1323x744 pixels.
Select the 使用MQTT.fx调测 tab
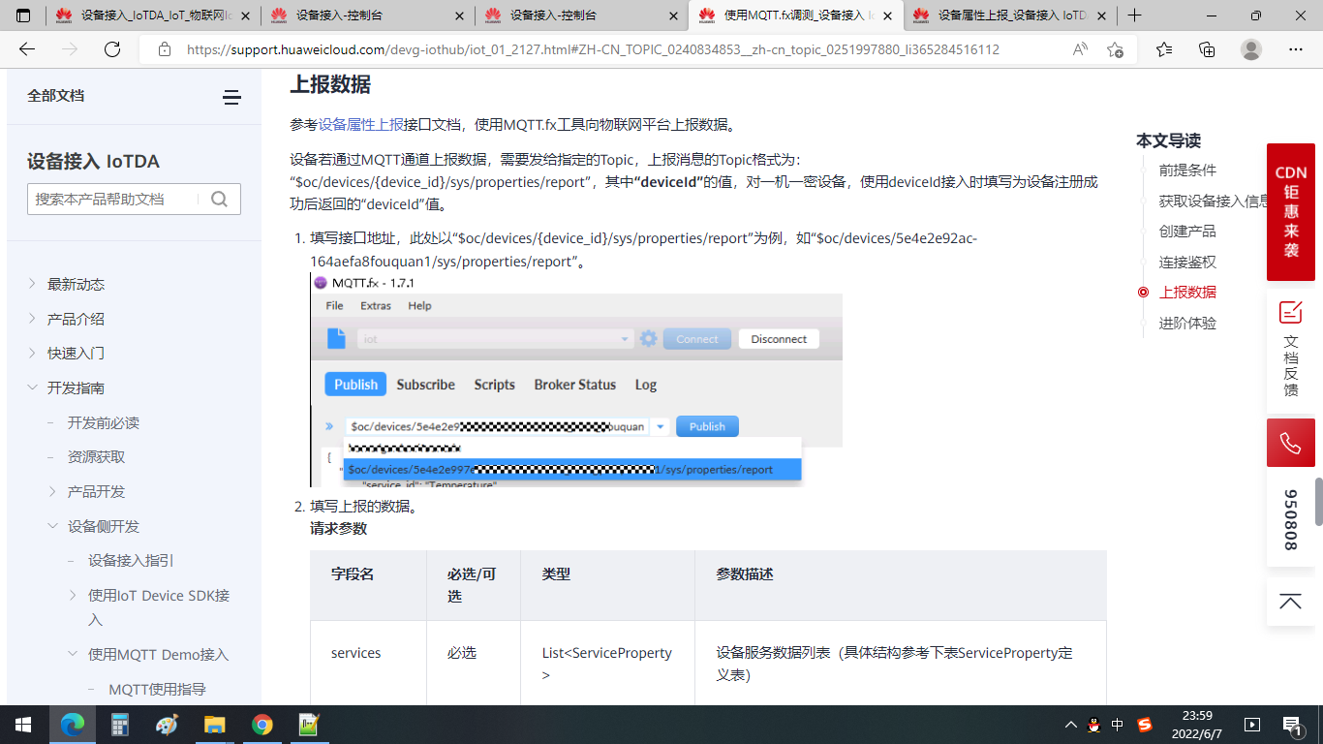(796, 15)
